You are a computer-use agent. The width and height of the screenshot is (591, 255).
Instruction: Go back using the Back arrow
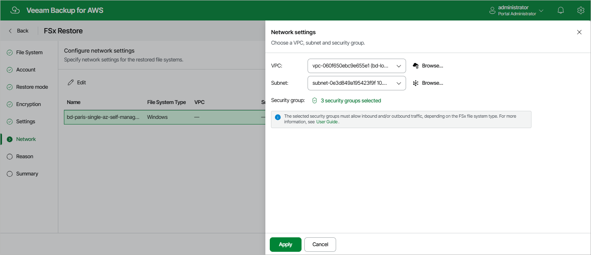18,31
